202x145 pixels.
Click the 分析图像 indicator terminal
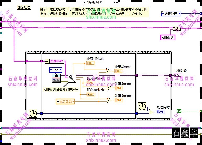tap(179, 75)
